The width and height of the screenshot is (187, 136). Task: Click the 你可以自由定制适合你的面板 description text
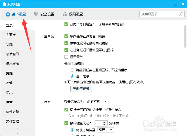[104, 82]
